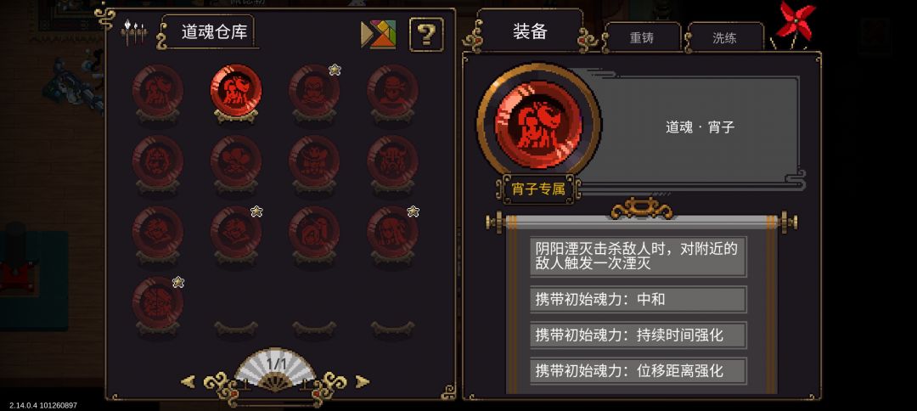Click the red pinwheel icon
This screenshot has width=917, height=411.
click(795, 23)
